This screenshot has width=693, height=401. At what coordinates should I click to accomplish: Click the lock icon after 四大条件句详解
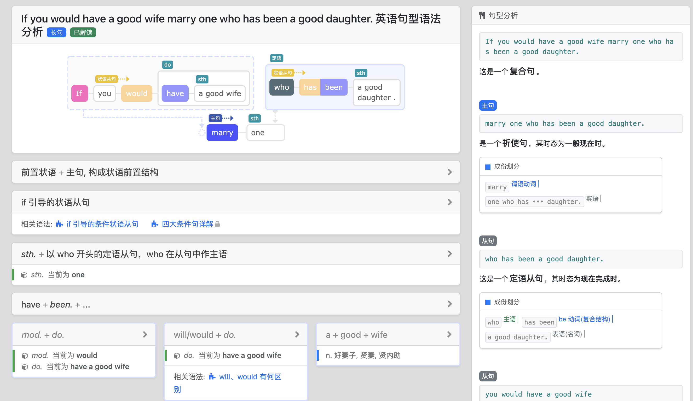[217, 224]
